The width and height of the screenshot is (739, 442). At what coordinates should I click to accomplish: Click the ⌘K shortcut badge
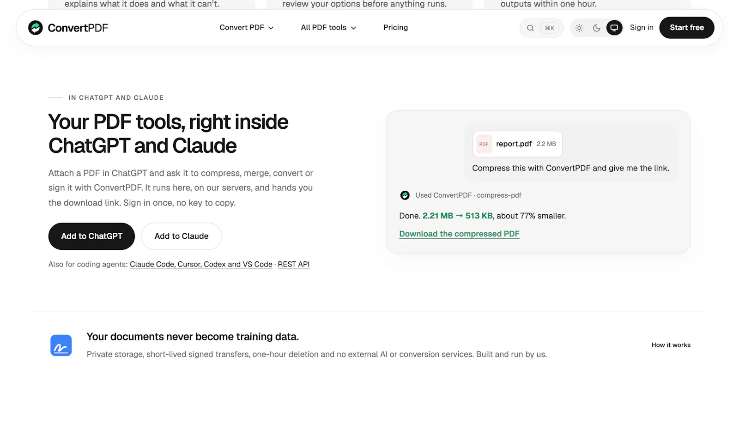click(550, 28)
